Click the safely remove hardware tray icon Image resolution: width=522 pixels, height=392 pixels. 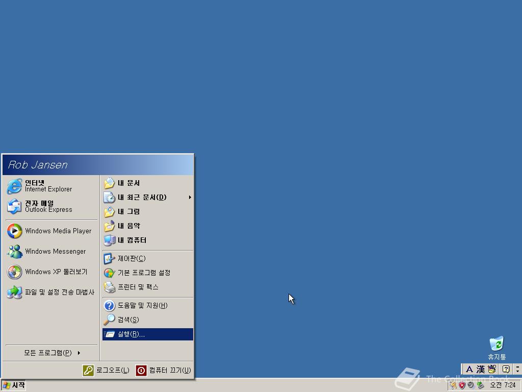(x=480, y=385)
